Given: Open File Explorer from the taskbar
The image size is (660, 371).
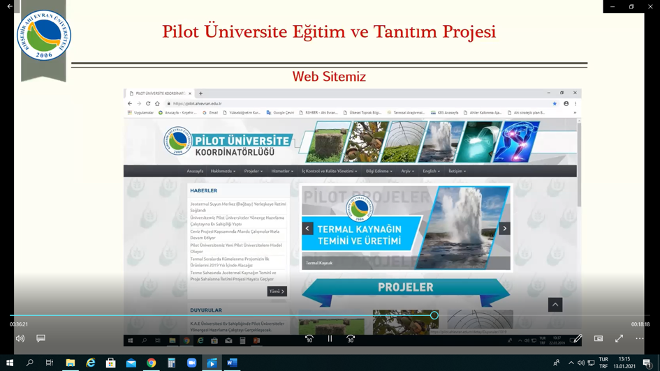Looking at the screenshot, I should pyautogui.click(x=71, y=363).
